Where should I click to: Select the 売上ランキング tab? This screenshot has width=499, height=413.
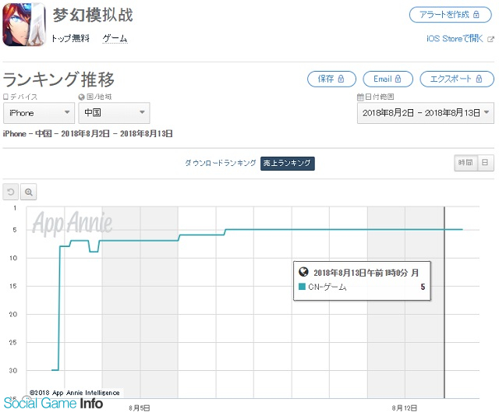click(288, 163)
